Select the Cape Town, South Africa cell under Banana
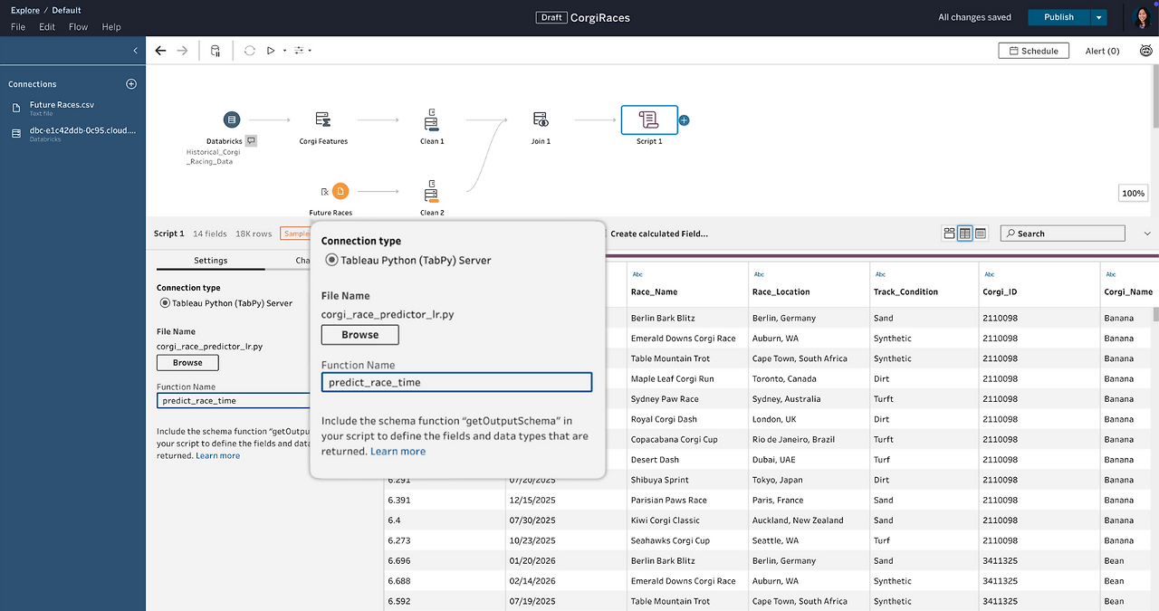Viewport: 1159px width, 611px height. [809, 358]
